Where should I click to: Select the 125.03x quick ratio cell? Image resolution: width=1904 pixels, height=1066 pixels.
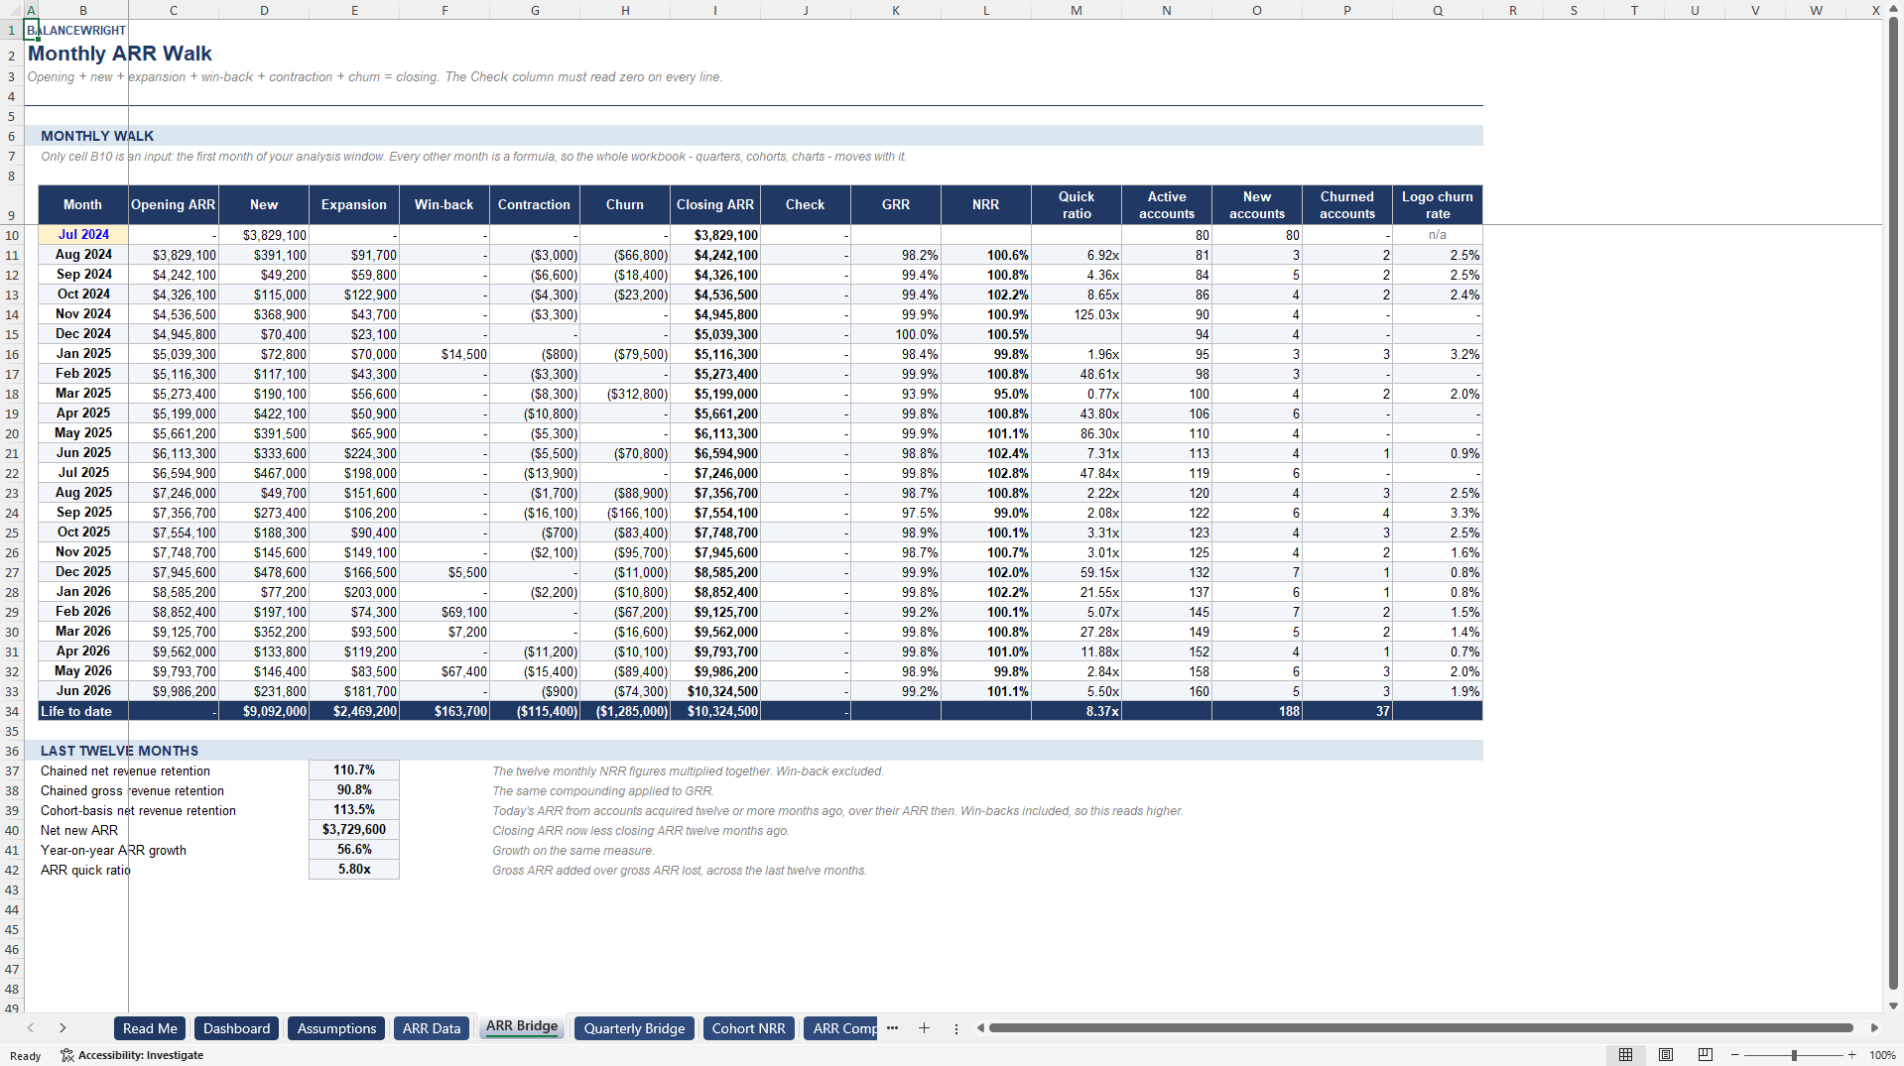pos(1077,314)
